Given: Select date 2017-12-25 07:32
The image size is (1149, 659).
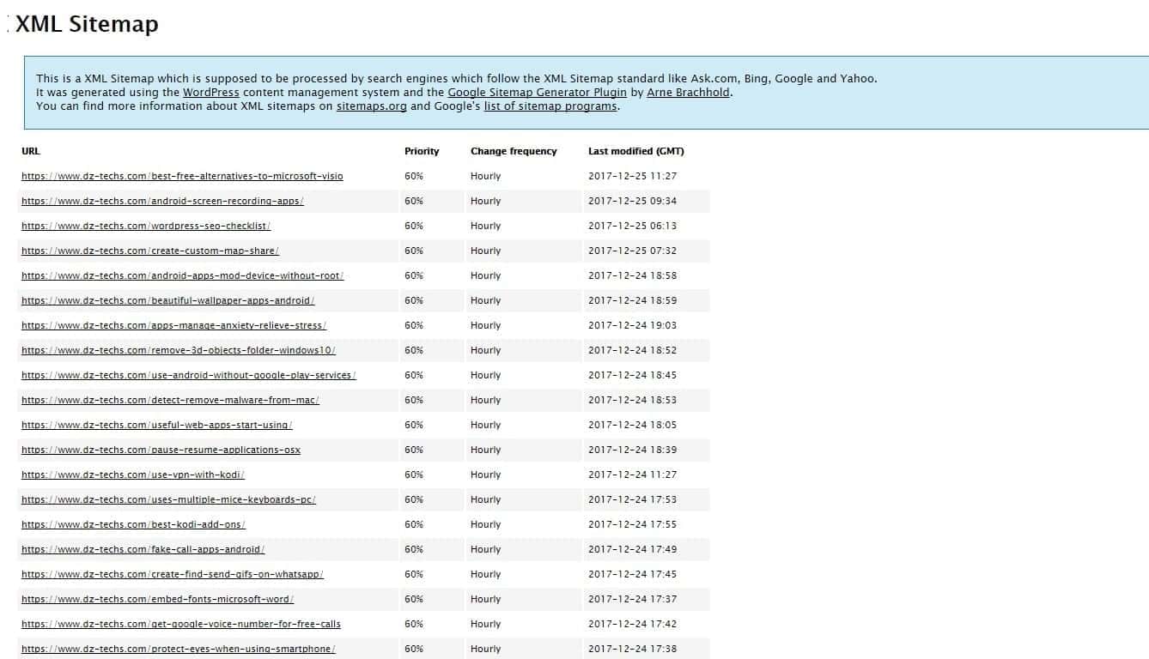Looking at the screenshot, I should [632, 251].
